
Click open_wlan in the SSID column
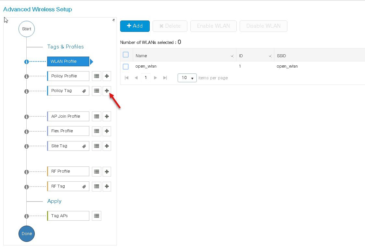287,66
